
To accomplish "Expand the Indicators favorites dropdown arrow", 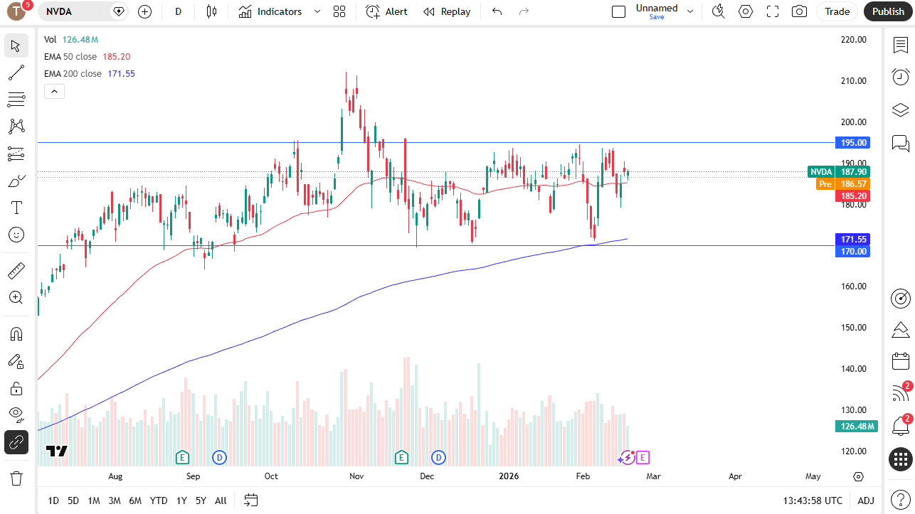I will (x=317, y=11).
